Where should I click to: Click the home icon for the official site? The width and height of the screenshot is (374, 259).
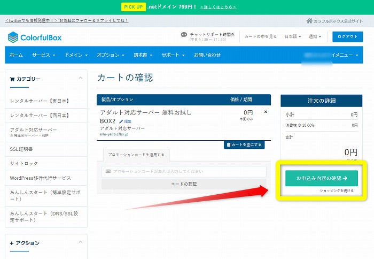tap(309, 21)
